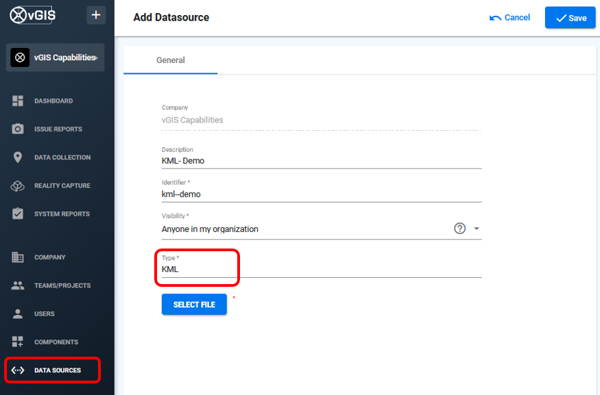600x395 pixels.
Task: Navigate to Components
Action: pyautogui.click(x=56, y=342)
